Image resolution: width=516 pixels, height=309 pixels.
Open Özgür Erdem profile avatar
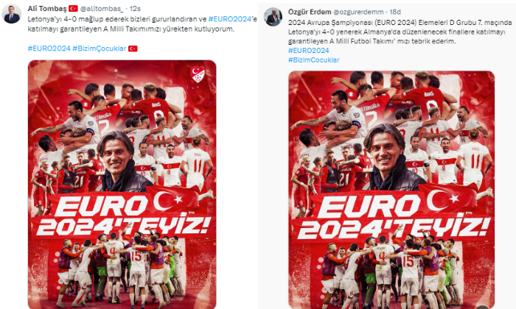pyautogui.click(x=273, y=17)
